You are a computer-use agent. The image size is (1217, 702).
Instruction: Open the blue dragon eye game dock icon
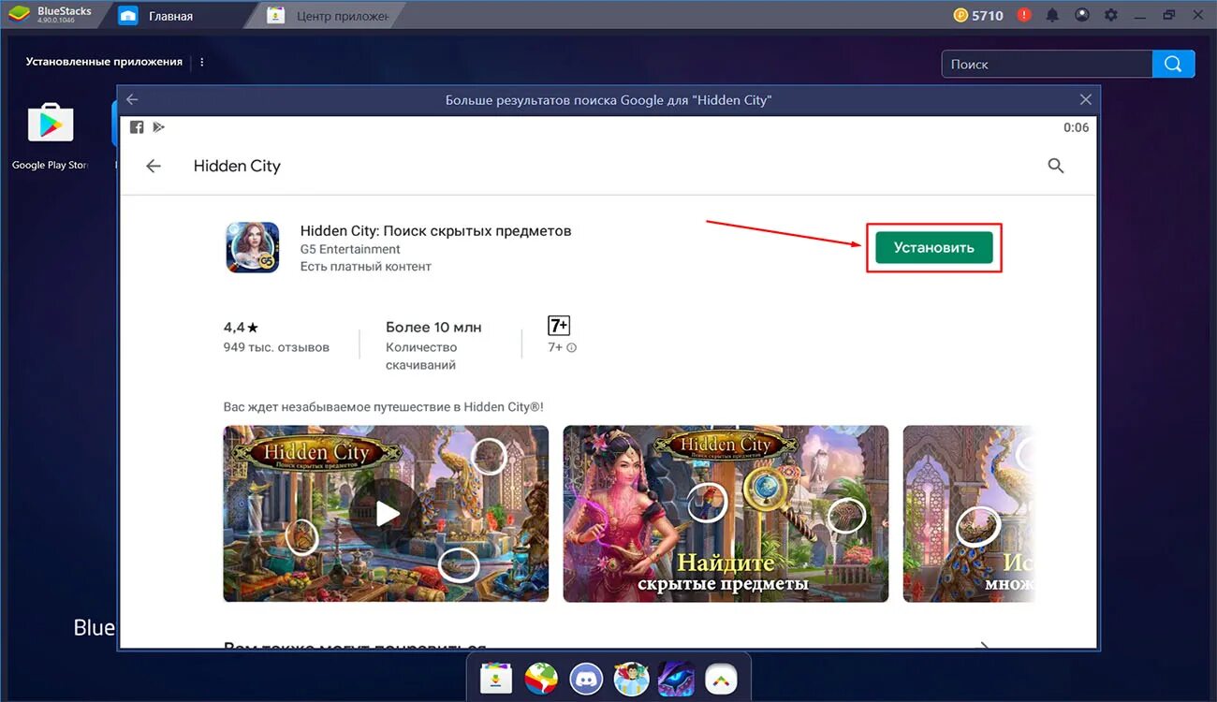click(x=676, y=677)
